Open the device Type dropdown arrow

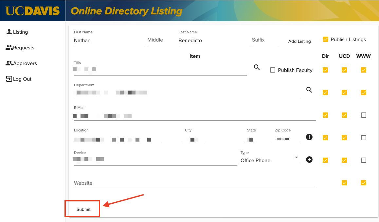coord(297,158)
